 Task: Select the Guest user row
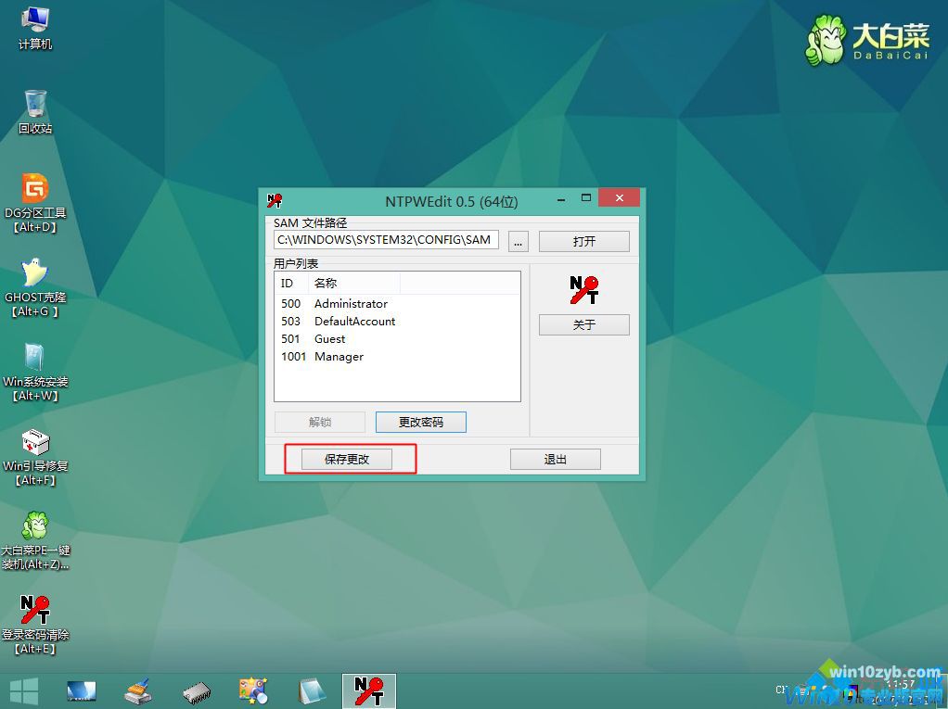pyautogui.click(x=329, y=339)
